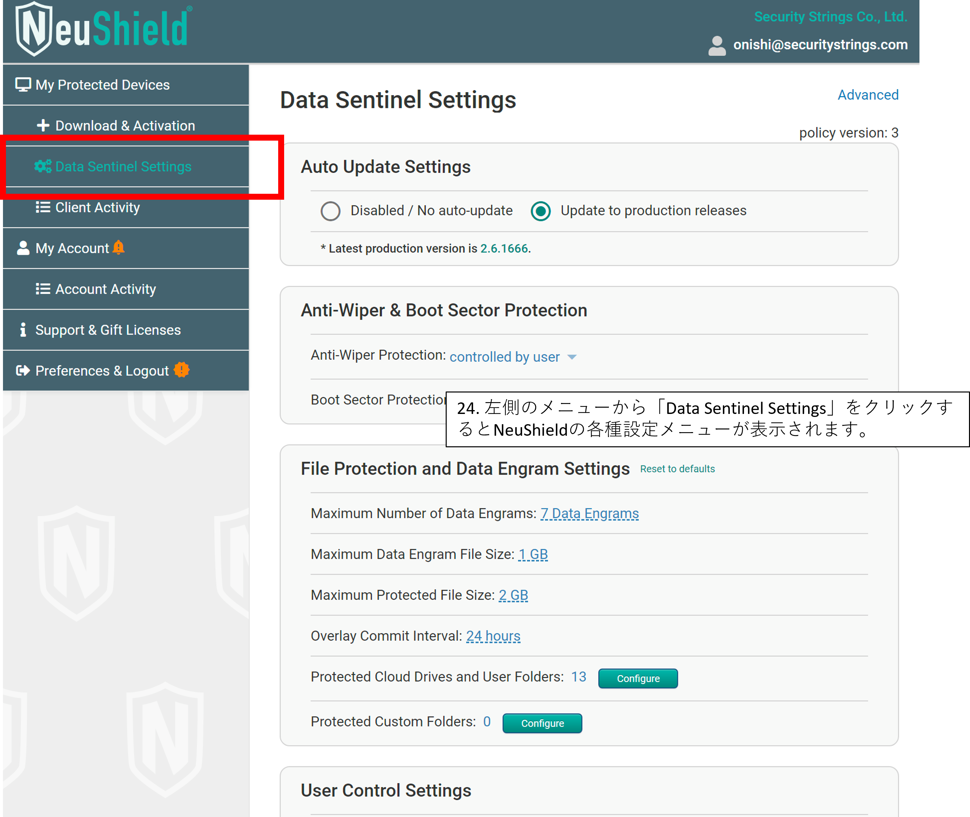This screenshot has height=817, width=970.
Task: Click onishi@securitystrings.com account email
Action: [820, 45]
